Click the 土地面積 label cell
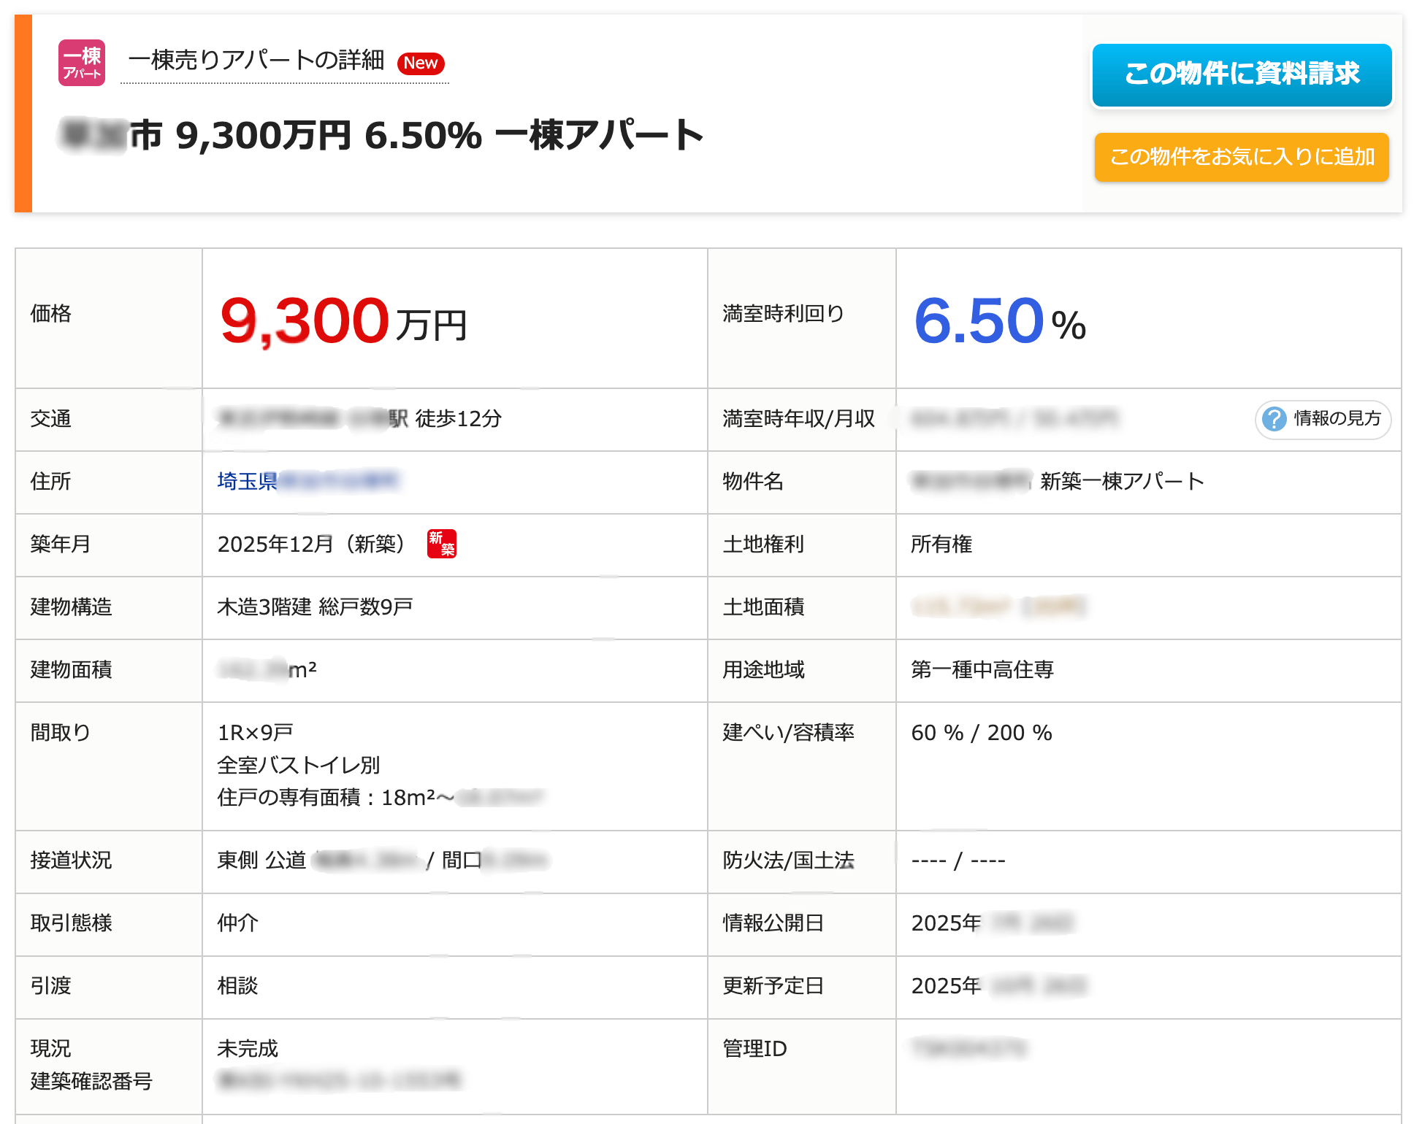 click(802, 608)
